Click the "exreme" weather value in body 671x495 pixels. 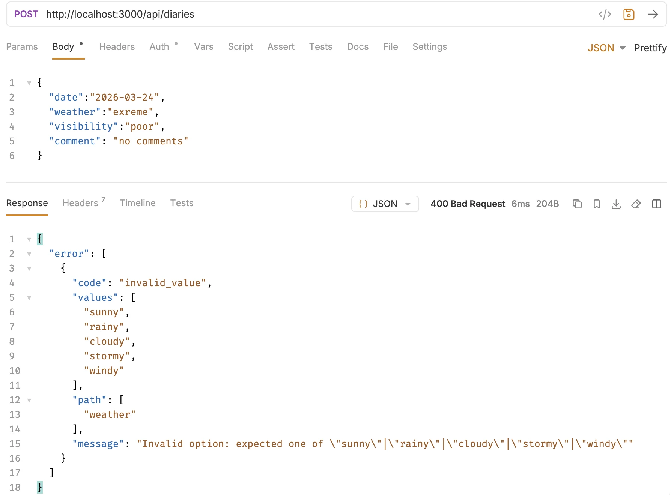tap(131, 112)
